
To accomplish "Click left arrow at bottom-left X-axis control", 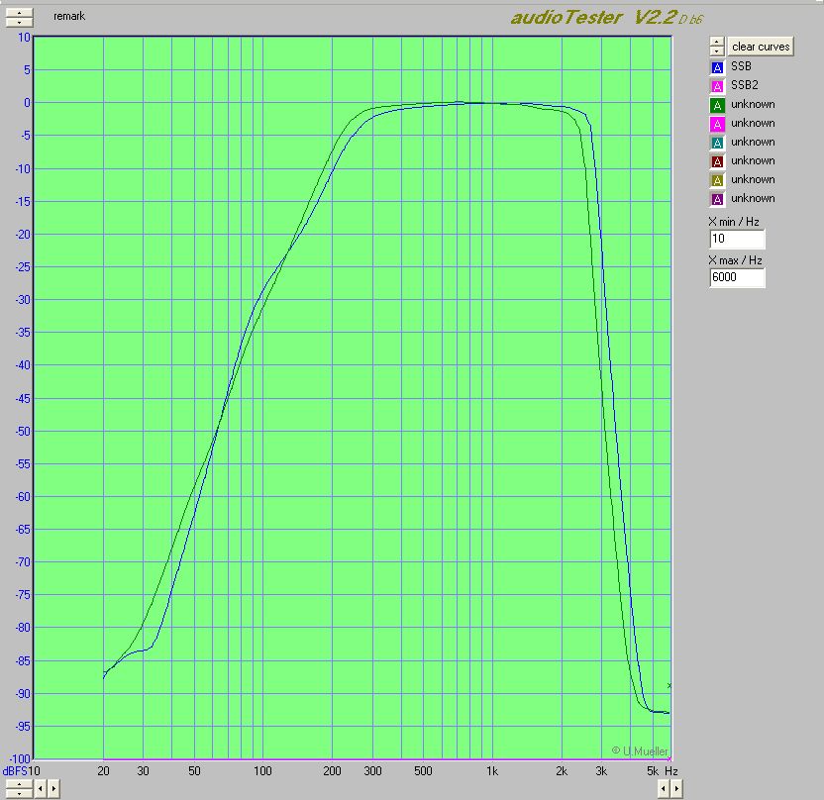I will pos(40,789).
